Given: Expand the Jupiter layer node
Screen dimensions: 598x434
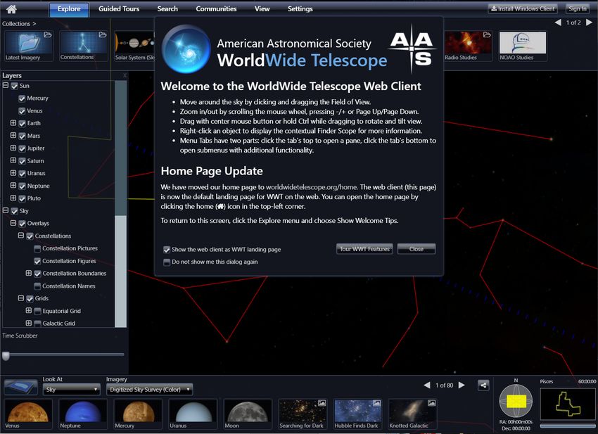Looking at the screenshot, I should (13, 148).
